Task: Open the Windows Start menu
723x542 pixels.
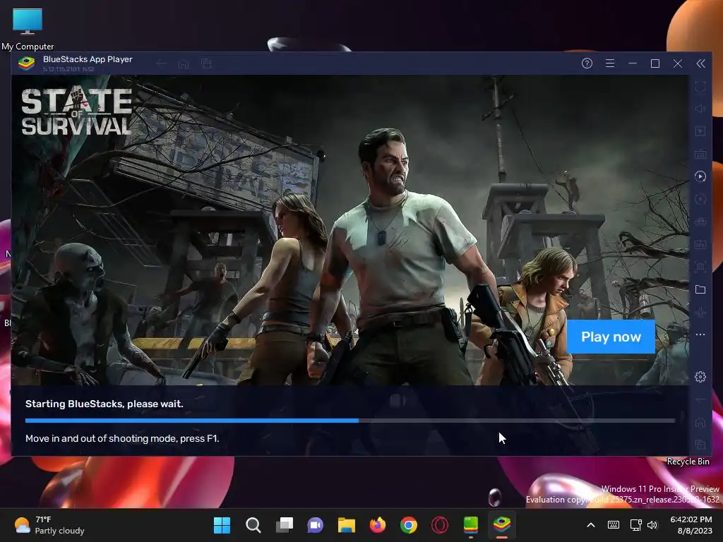Action: pyautogui.click(x=222, y=525)
